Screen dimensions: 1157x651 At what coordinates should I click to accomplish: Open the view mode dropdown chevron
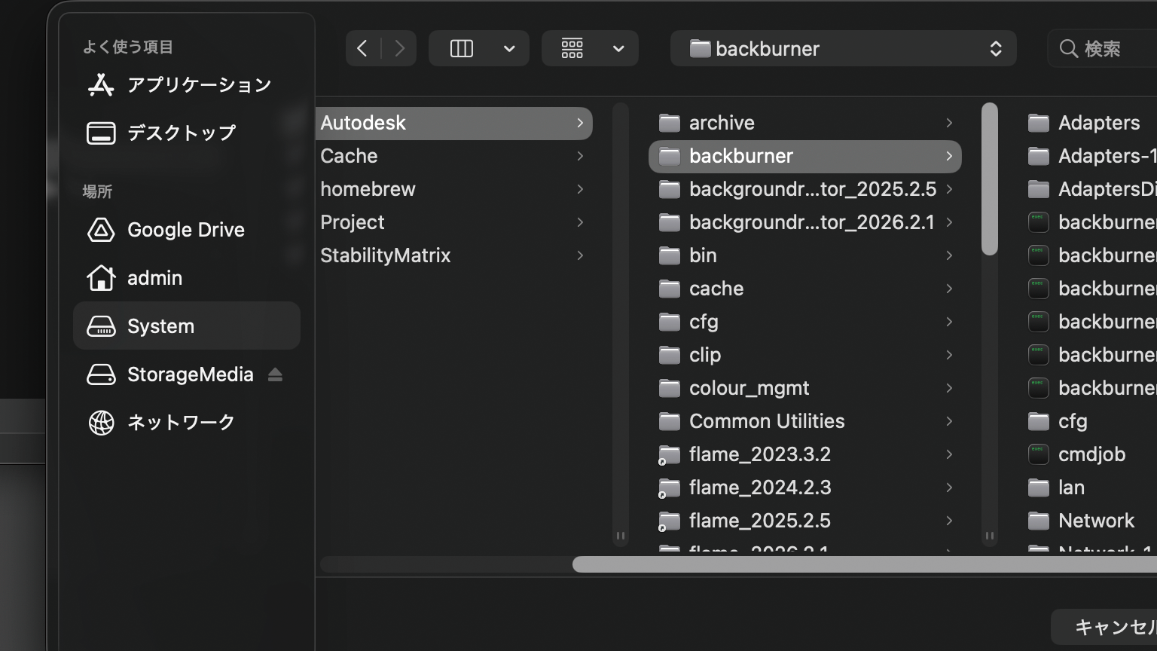(x=509, y=49)
